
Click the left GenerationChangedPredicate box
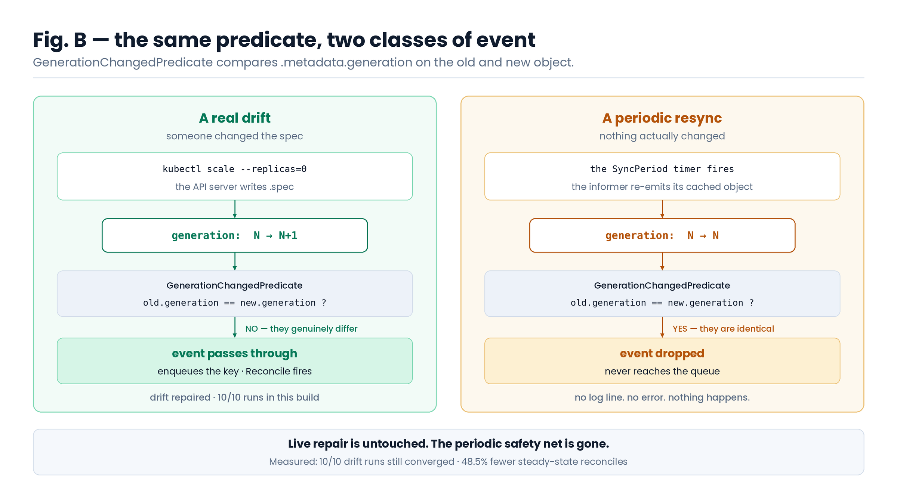tap(235, 294)
